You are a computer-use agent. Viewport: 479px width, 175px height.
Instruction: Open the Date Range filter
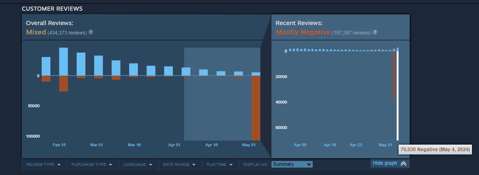point(179,165)
